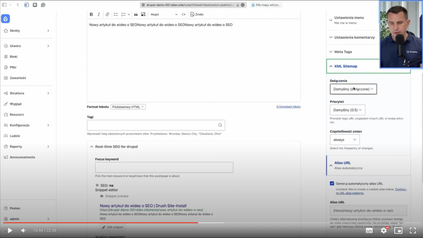423x238 pixels.
Task: Insert a numbered list
Action: tap(124, 14)
